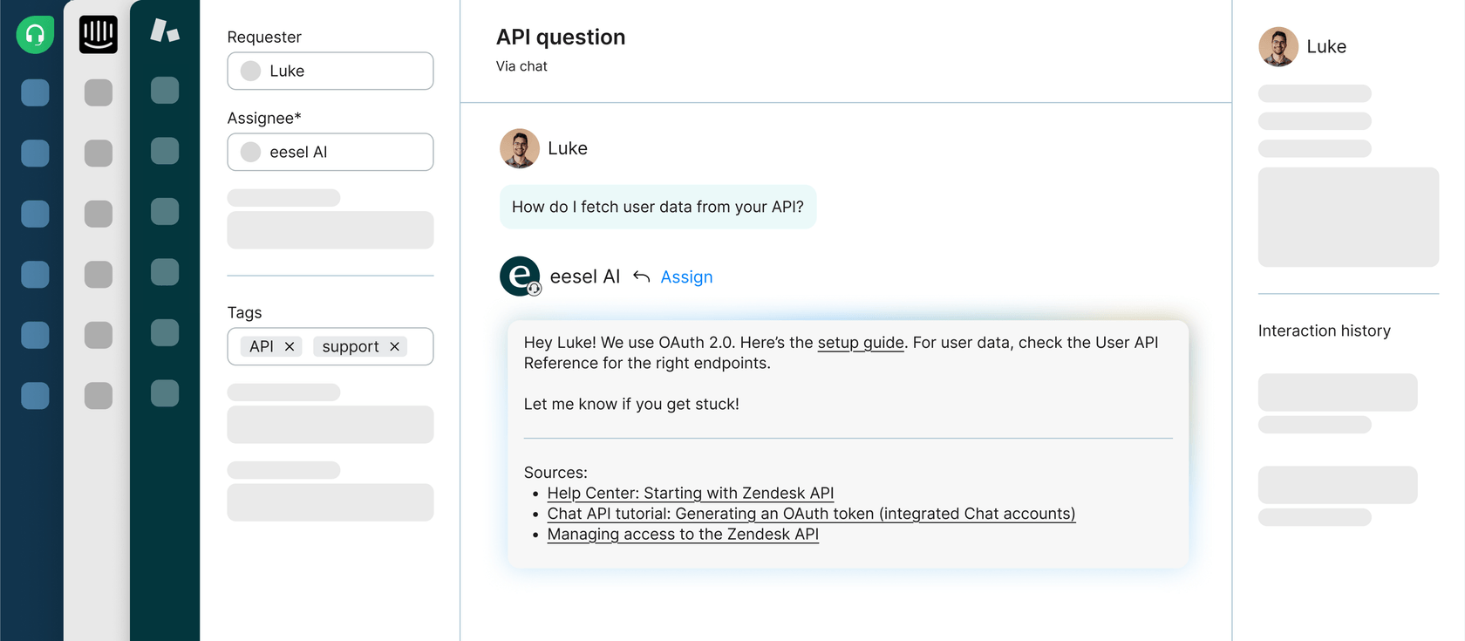Image resolution: width=1465 pixels, height=641 pixels.
Task: Click the green headset app icon
Action: point(35,35)
